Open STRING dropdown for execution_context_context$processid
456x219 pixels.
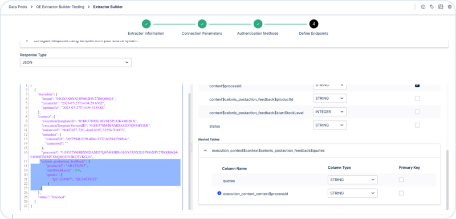(x=352, y=193)
